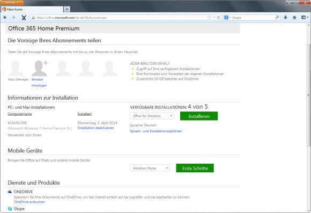Click the site identity warning icon

click(33, 18)
